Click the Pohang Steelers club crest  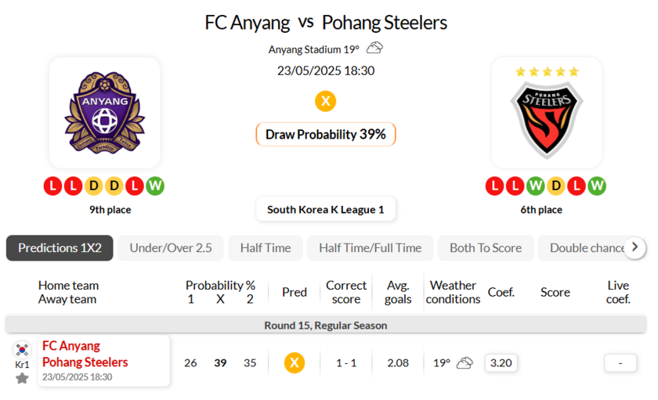click(x=546, y=113)
